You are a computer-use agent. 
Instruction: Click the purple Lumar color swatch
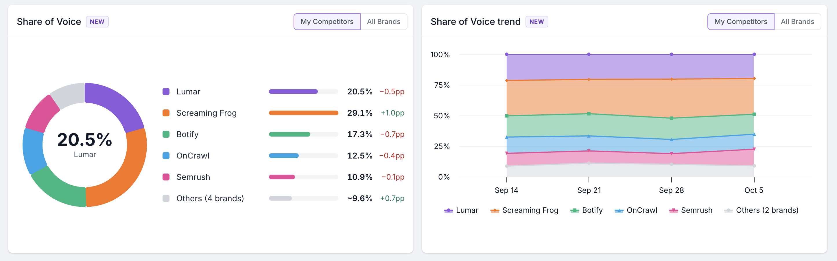[x=166, y=92]
